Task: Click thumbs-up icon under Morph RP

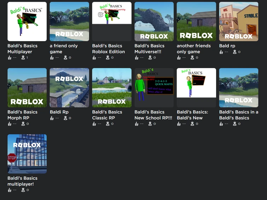Action: (x=10, y=124)
